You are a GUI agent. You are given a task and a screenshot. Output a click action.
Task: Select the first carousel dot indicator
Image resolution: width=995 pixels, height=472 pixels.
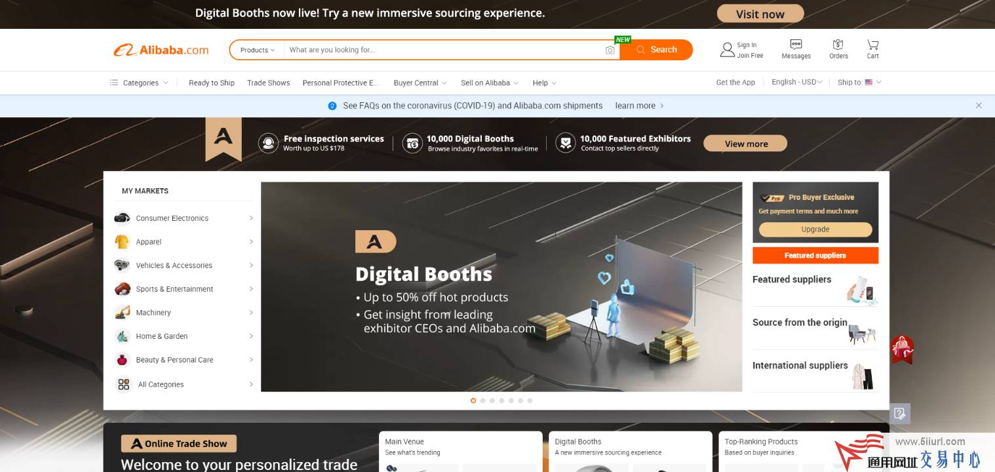coord(473,401)
